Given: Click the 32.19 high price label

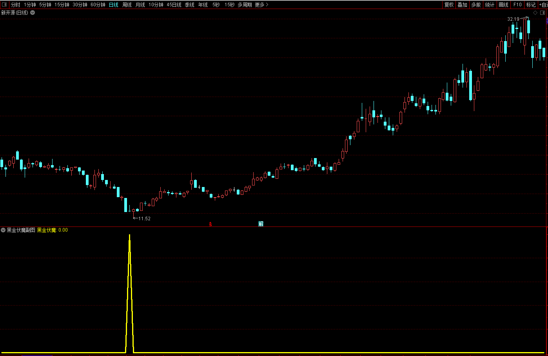Looking at the screenshot, I should 513,19.
